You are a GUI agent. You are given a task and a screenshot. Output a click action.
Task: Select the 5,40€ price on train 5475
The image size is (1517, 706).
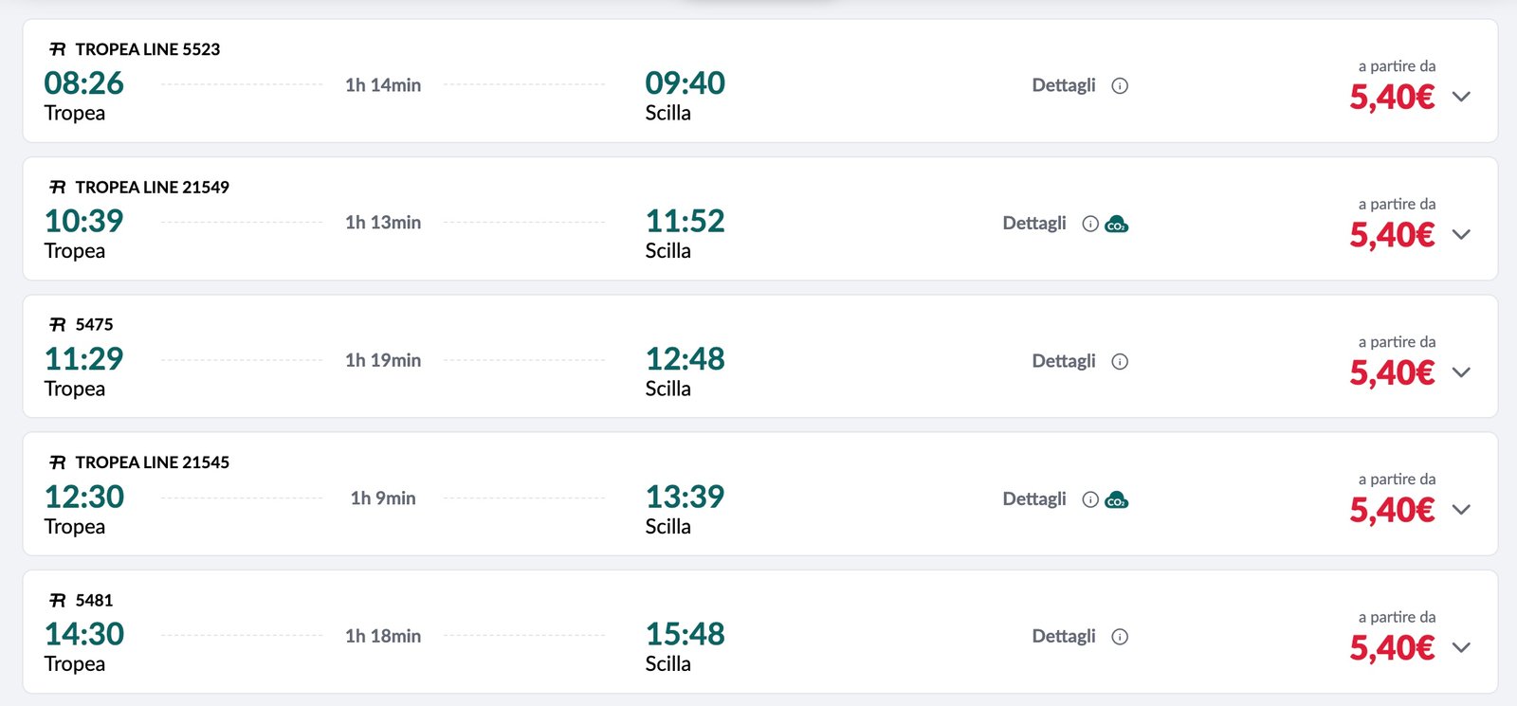[x=1392, y=372]
